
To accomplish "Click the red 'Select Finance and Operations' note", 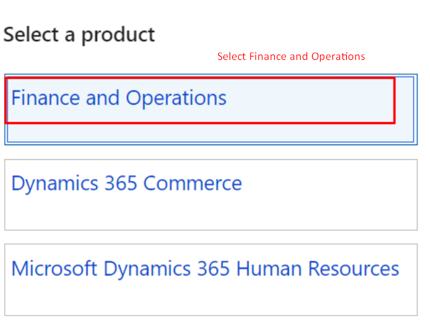I will point(291,56).
